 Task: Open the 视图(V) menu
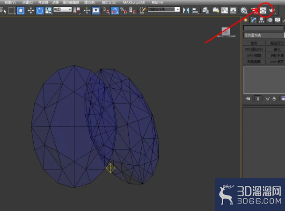coord(10,2)
